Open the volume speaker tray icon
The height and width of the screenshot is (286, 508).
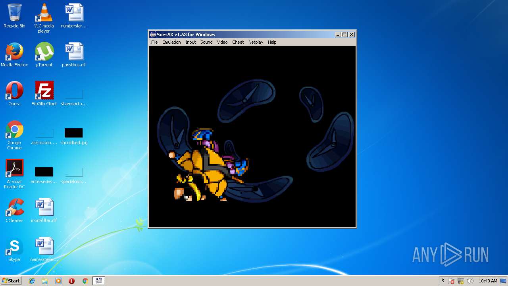(470, 281)
